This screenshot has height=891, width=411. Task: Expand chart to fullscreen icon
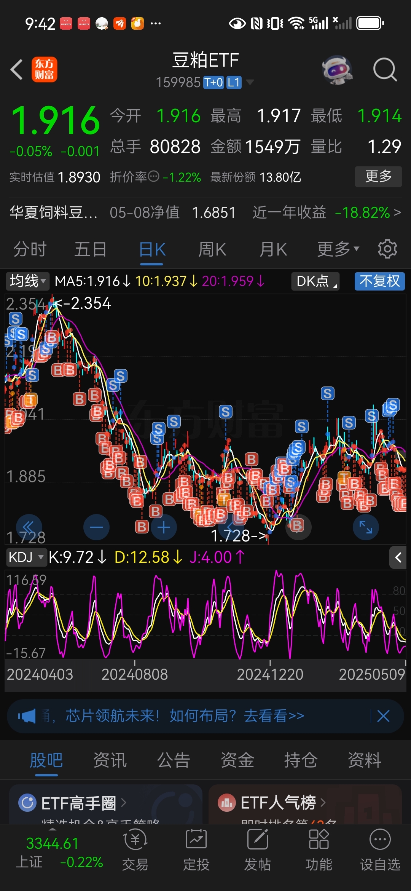tap(366, 527)
